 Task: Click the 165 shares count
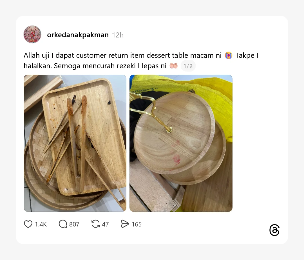(x=137, y=224)
